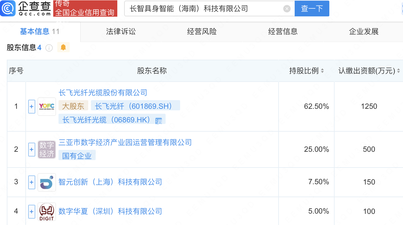Click into the company search input field
This screenshot has height=225, width=403.
pyautogui.click(x=204, y=9)
